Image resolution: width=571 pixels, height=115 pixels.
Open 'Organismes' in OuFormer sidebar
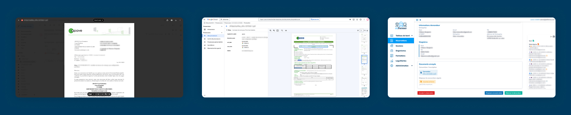tap(401, 51)
